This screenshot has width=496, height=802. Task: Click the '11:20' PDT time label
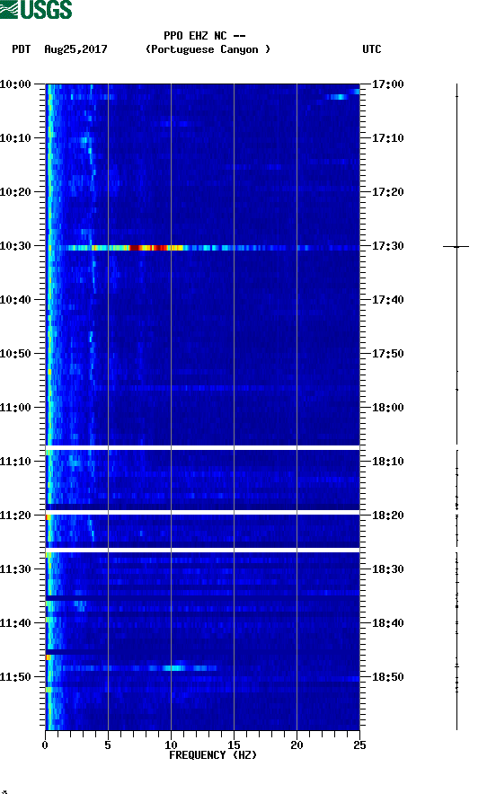pyautogui.click(x=15, y=516)
